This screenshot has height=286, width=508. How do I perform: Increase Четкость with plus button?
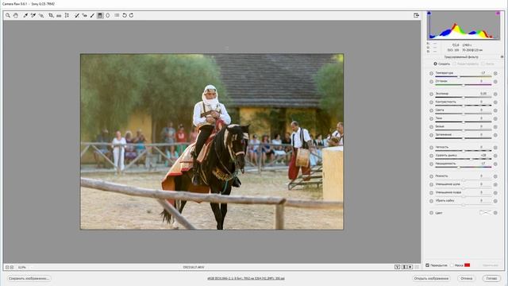[x=495, y=148]
